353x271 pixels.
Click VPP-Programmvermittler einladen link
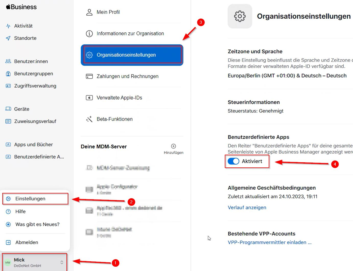[269, 242]
